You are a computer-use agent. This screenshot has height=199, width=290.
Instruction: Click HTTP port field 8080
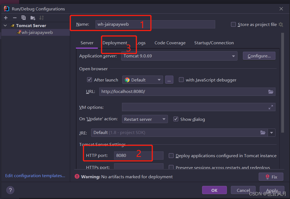click(138, 156)
